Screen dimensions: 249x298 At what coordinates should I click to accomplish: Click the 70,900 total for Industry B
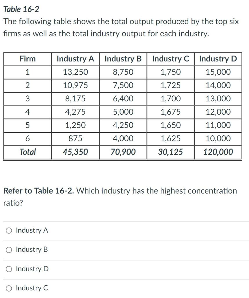(x=123, y=152)
